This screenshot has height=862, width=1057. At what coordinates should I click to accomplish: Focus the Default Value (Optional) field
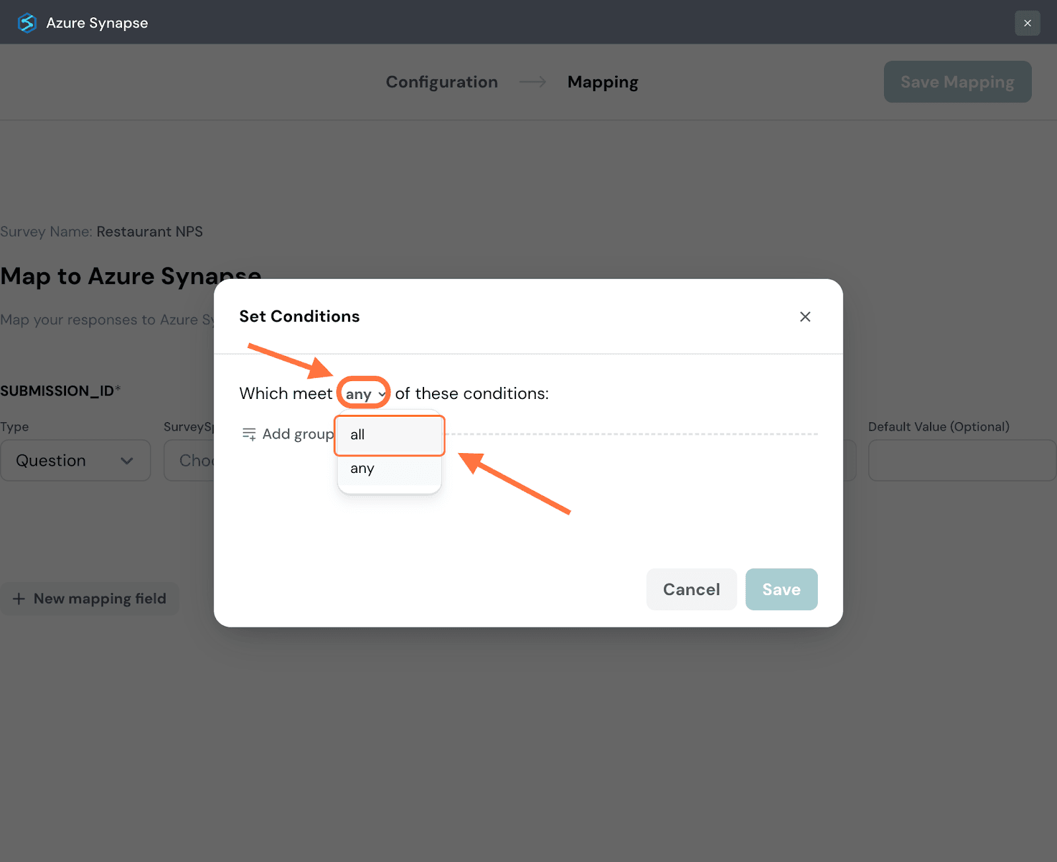[x=961, y=460]
